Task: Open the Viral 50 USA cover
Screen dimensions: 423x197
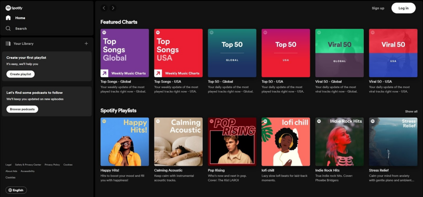Action: [x=393, y=53]
